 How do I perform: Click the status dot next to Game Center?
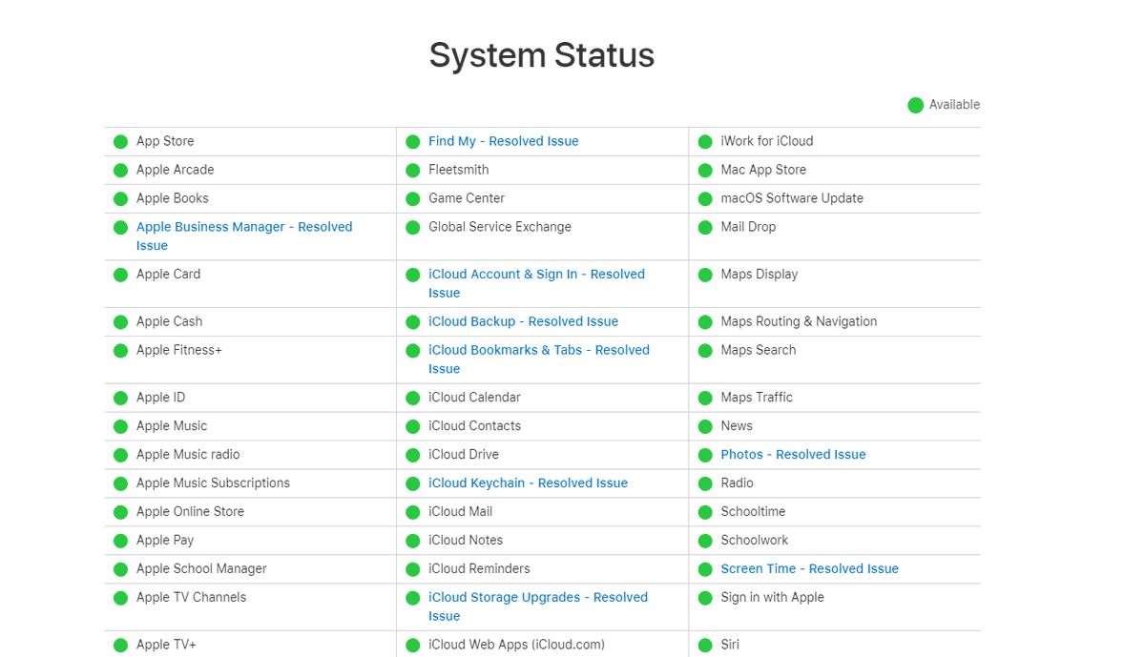(x=412, y=198)
